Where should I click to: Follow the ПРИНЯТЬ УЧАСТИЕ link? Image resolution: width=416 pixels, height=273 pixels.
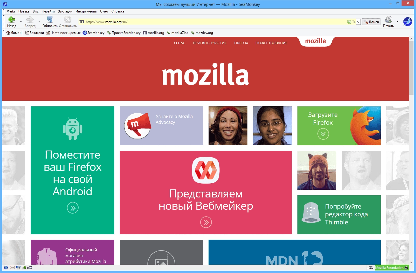pyautogui.click(x=210, y=43)
